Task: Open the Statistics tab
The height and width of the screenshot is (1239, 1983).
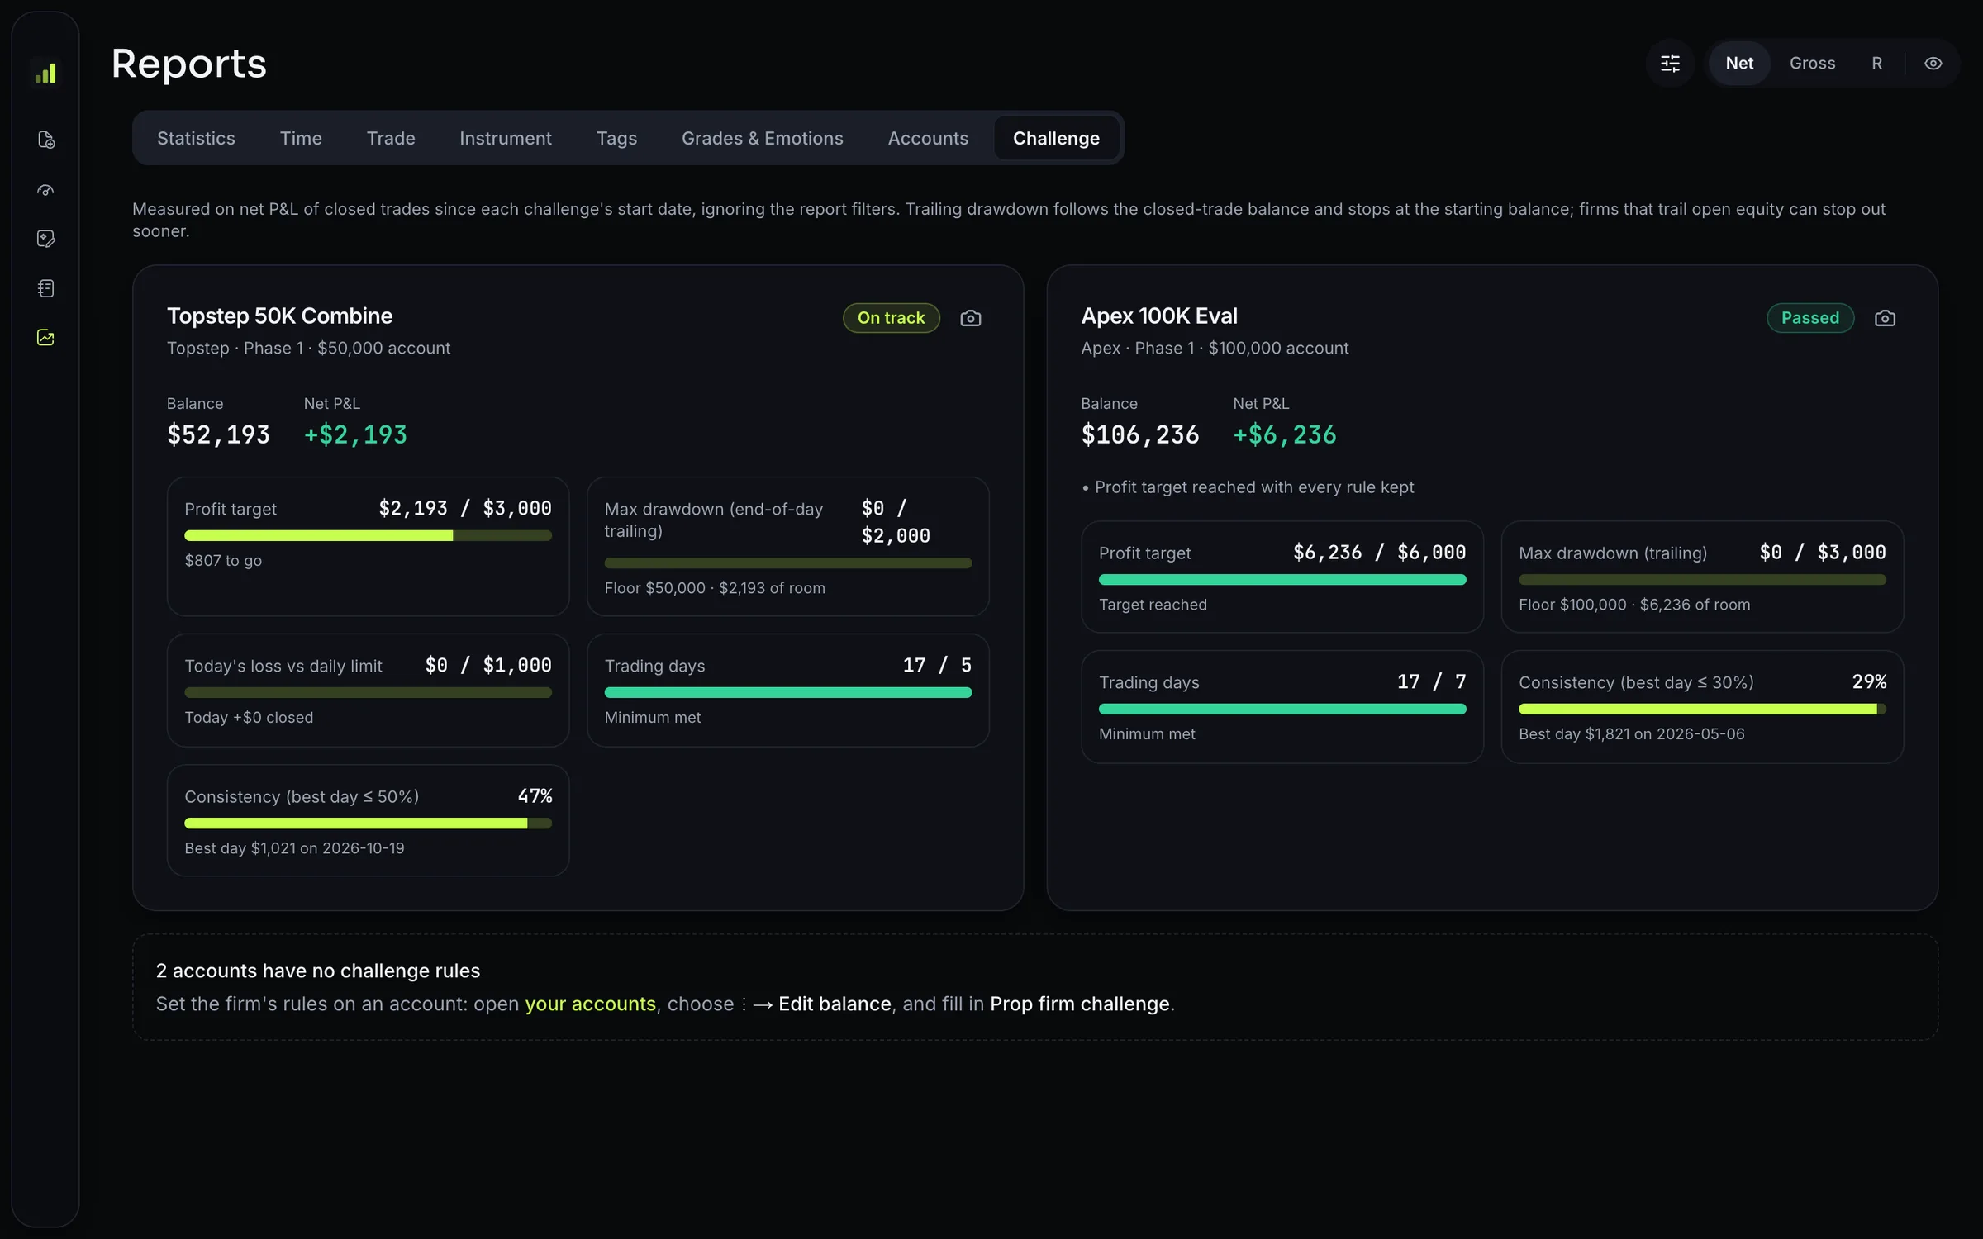Action: coord(196,138)
